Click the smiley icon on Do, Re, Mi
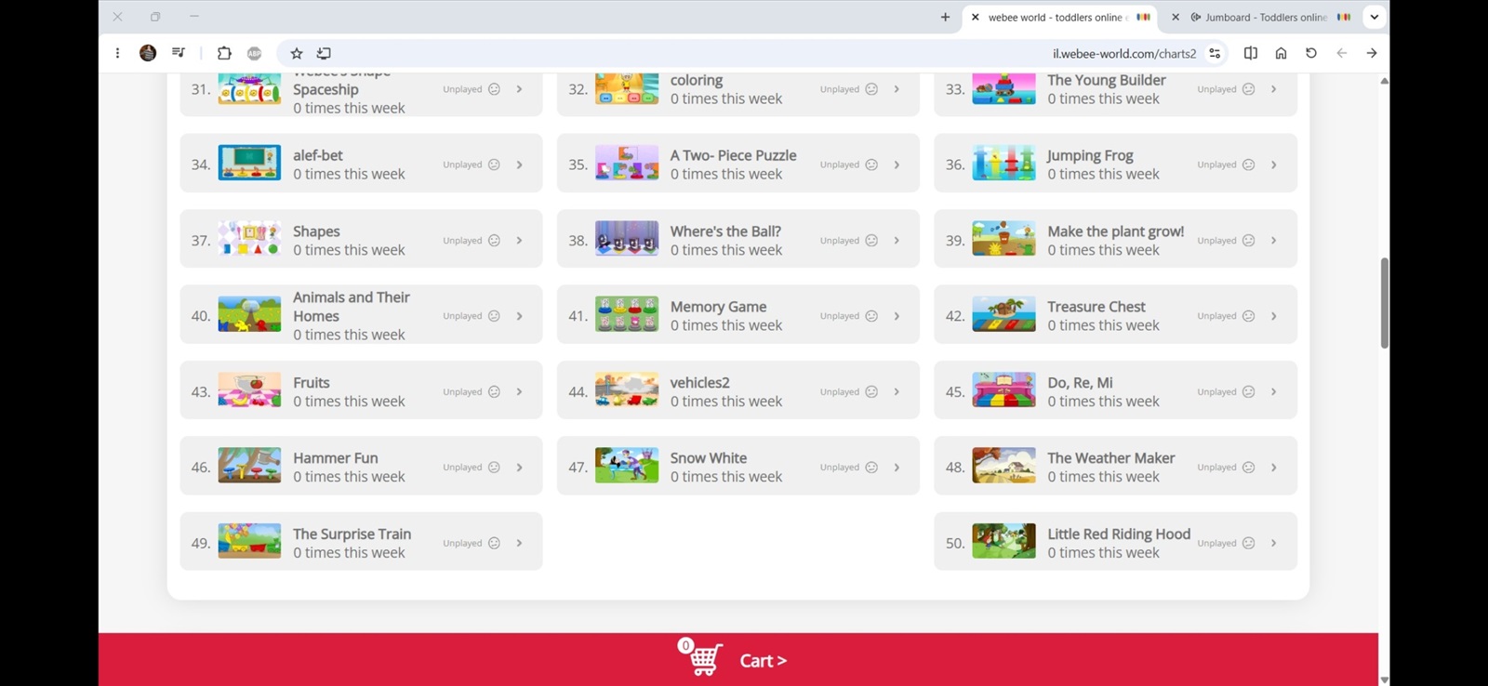The width and height of the screenshot is (1488, 686). [1249, 392]
